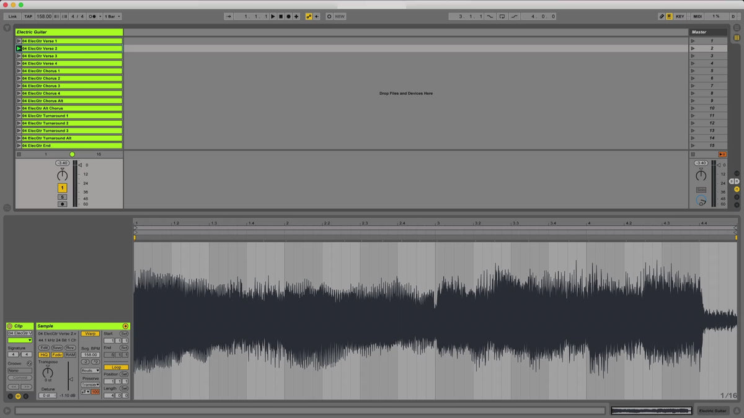744x418 pixels.
Task: Click the transport Stop button
Action: (x=280, y=16)
